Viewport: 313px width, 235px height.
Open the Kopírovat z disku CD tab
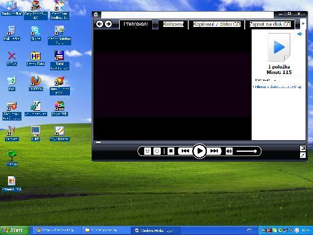tap(217, 24)
